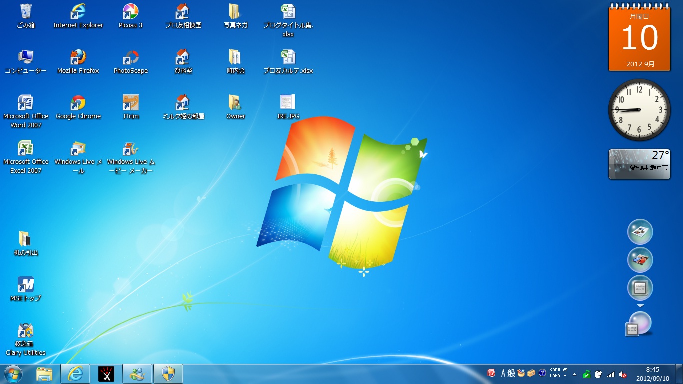The width and height of the screenshot is (683, 384).
Task: Open the IME pad tool icon
Action: 521,373
